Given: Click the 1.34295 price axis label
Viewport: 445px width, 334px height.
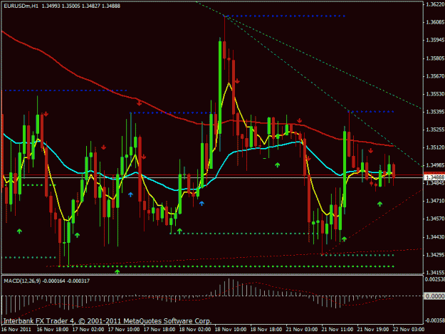Looking at the screenshot, I should pyautogui.click(x=435, y=255).
